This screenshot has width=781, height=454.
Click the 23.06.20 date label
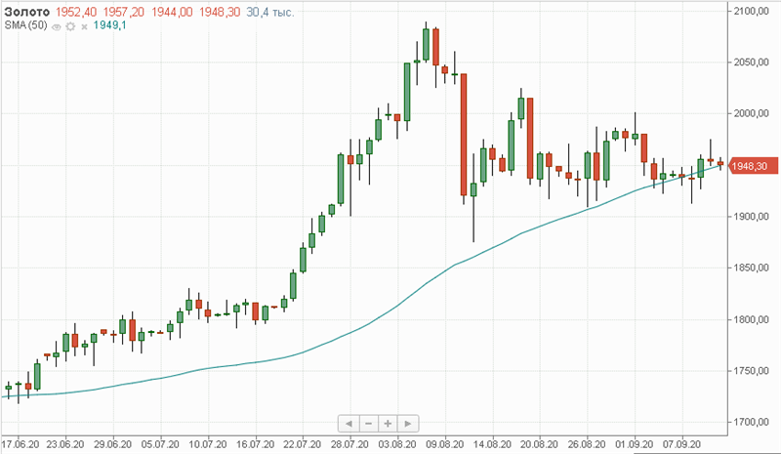[65, 444]
